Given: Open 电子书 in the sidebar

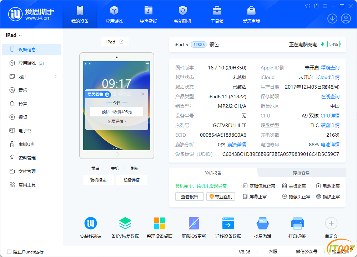Looking at the screenshot, I should click(31, 131).
